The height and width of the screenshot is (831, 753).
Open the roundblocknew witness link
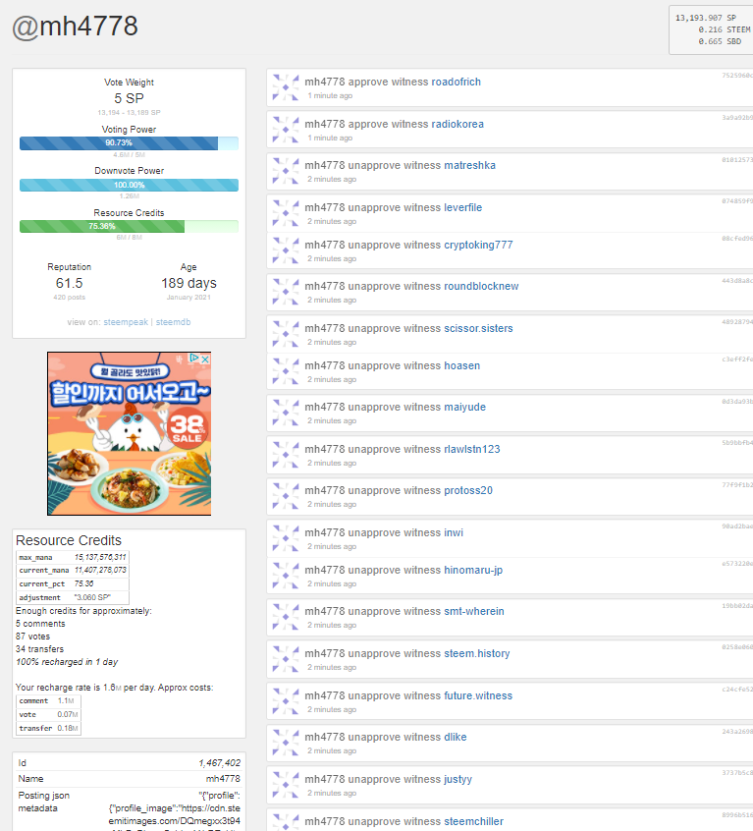coord(481,286)
